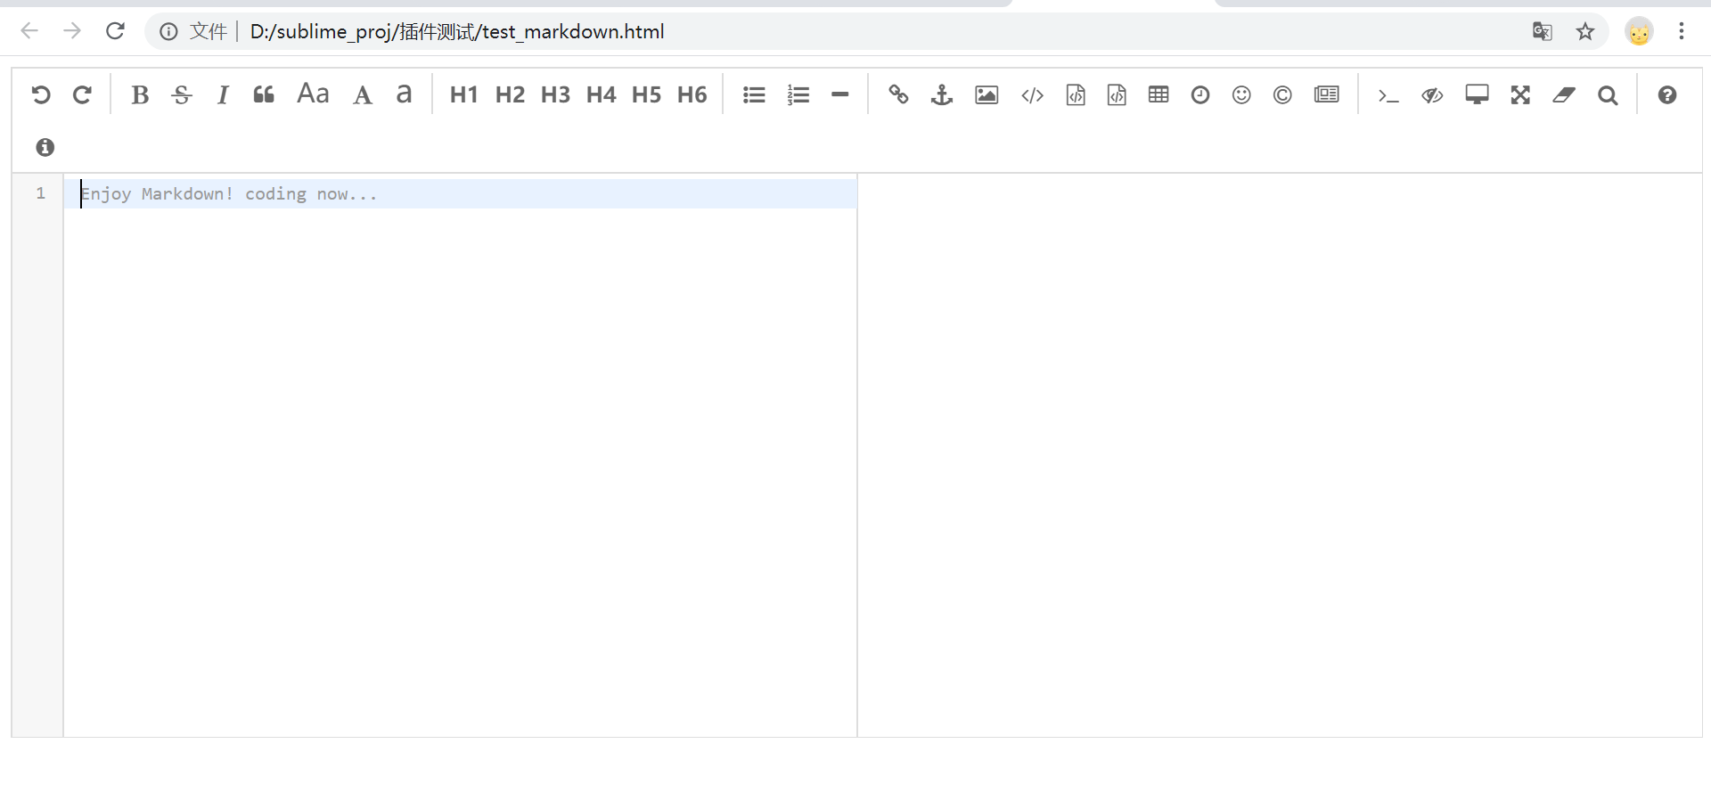The image size is (1711, 801).
Task: Insert ordered numbered list
Action: pyautogui.click(x=798, y=94)
